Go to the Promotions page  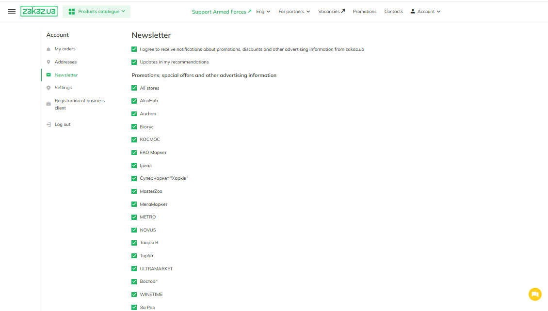(x=364, y=12)
